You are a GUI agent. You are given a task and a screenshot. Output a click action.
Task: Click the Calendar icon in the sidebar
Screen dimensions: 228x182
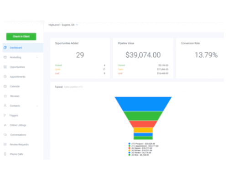pyautogui.click(x=5, y=86)
